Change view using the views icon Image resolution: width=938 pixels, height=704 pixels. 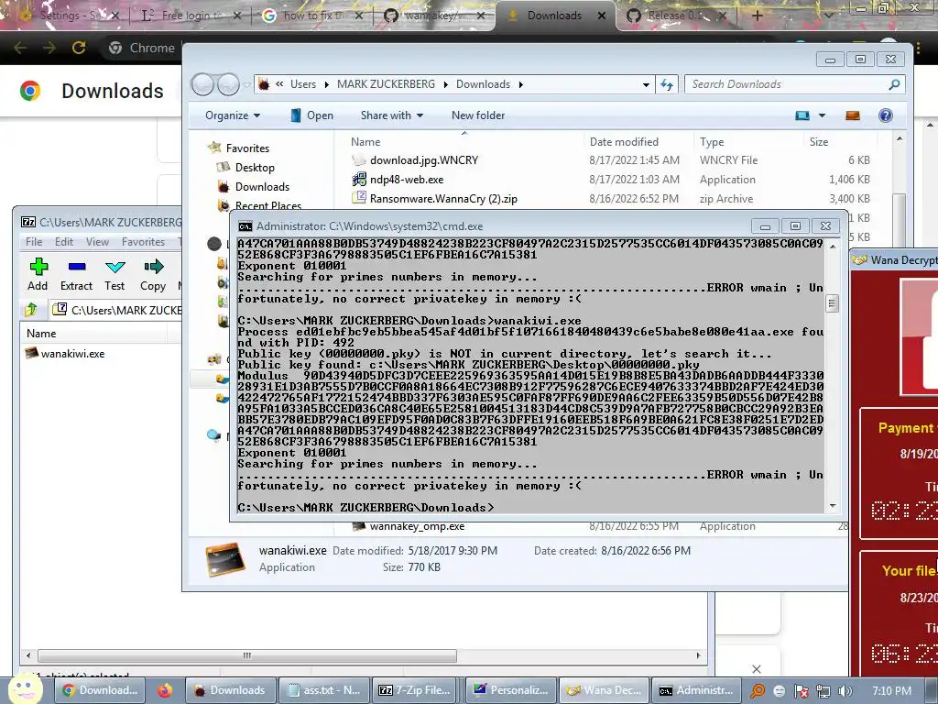point(802,115)
